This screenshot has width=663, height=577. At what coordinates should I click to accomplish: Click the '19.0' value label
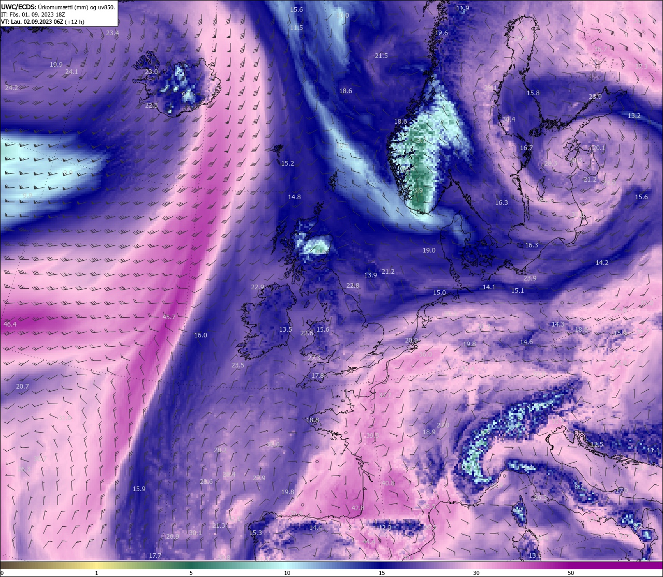click(x=429, y=250)
